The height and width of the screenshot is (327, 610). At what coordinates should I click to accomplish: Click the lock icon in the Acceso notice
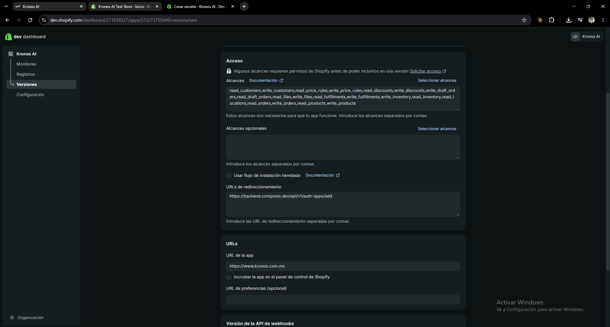coord(229,71)
